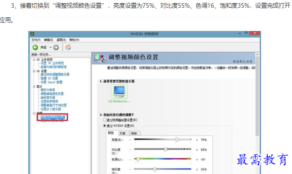Screen dimensions: 292x174
Task: Click the NVIDIA icon in title bar
Action: [x=32, y=34]
